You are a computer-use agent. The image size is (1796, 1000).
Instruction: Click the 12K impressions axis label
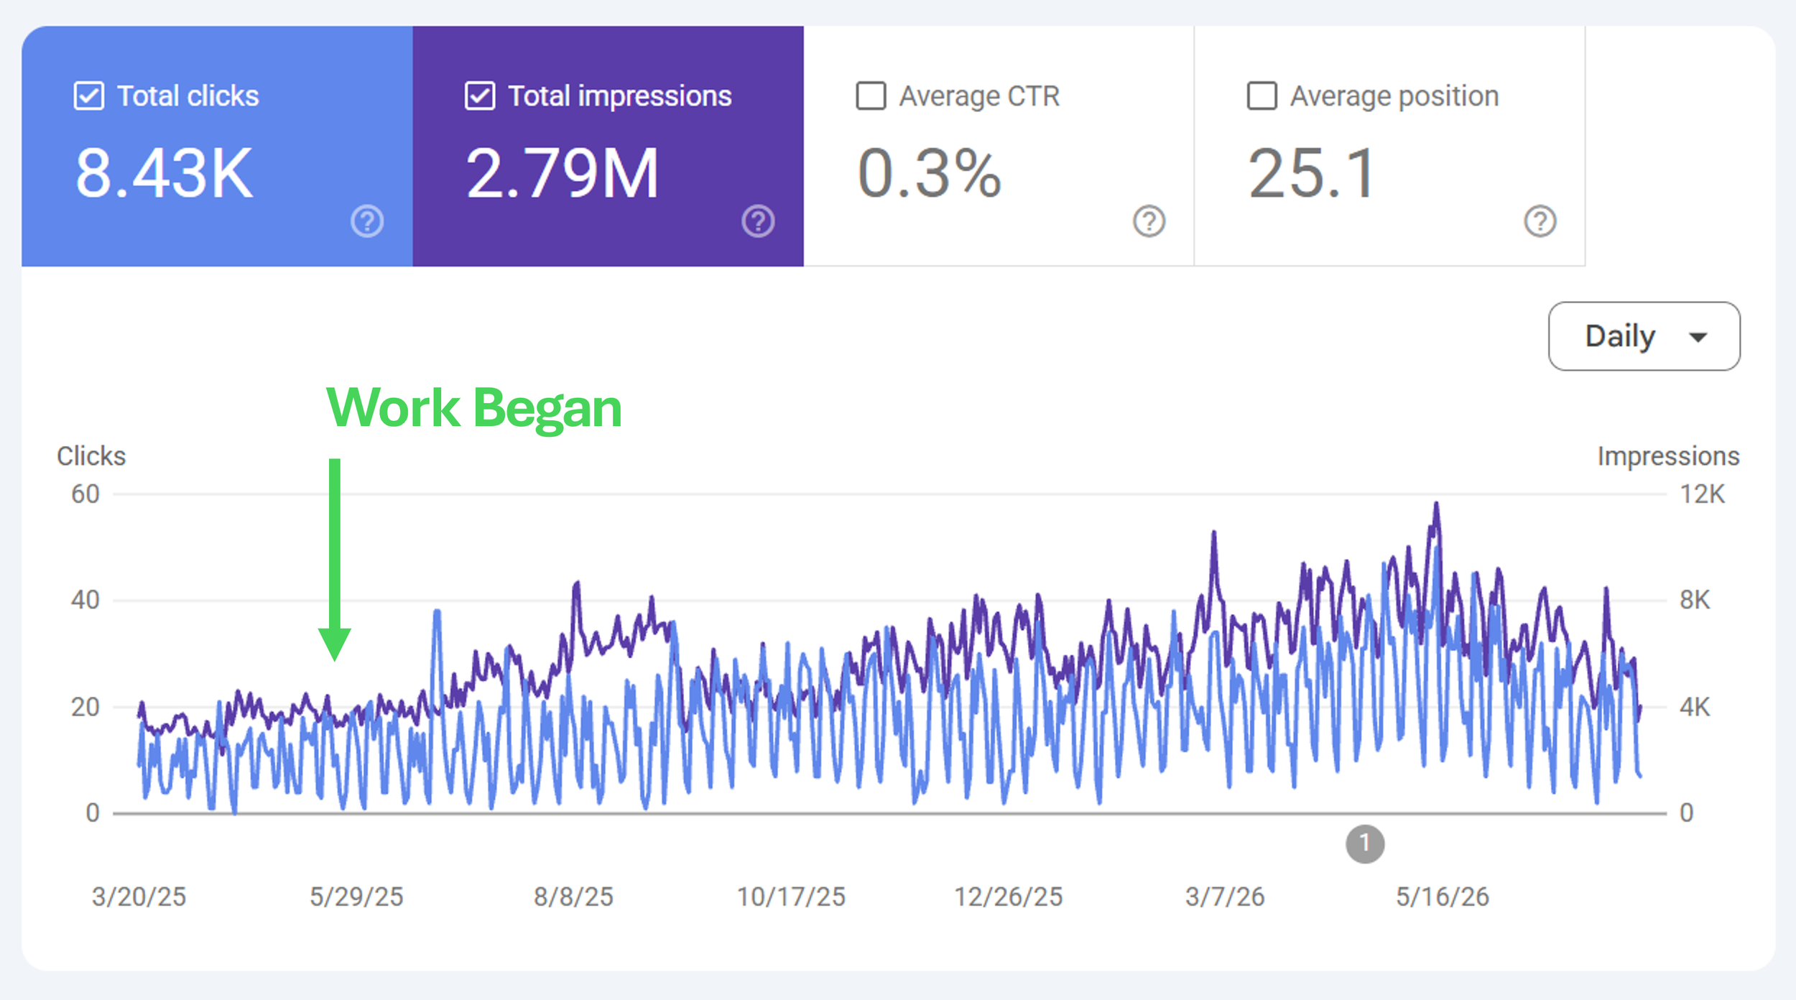pyautogui.click(x=1702, y=494)
